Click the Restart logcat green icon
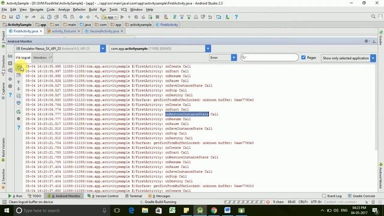Viewport: 384px width, 216px height. pos(19,112)
